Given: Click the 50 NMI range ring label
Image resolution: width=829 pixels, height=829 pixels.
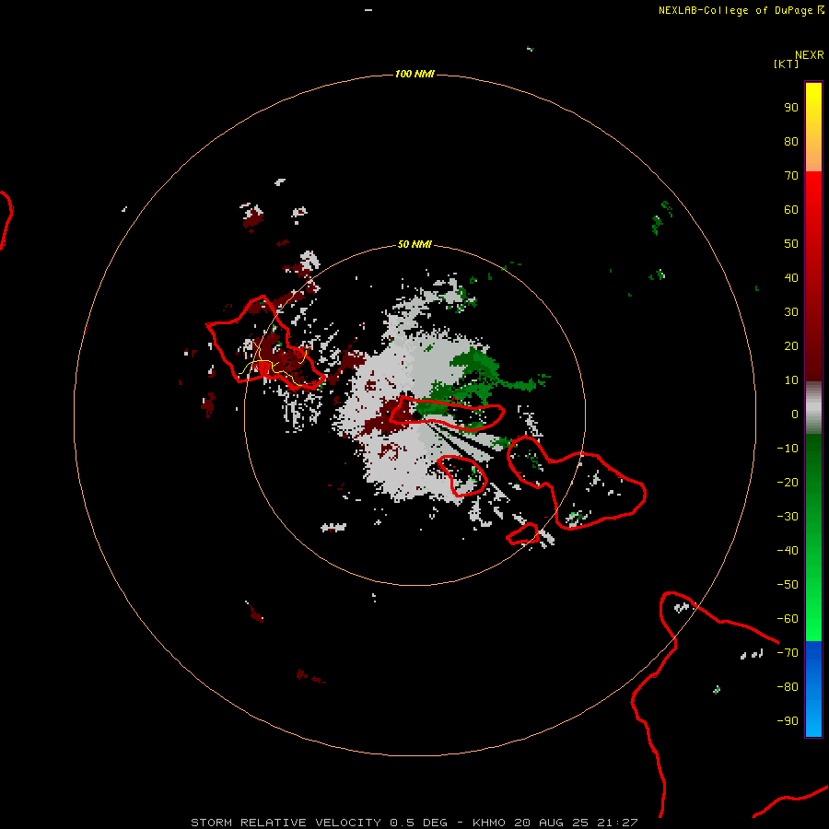Looking at the screenshot, I should [414, 244].
